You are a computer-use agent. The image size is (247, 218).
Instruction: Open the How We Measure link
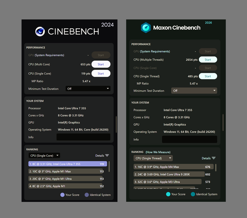coord(158,152)
